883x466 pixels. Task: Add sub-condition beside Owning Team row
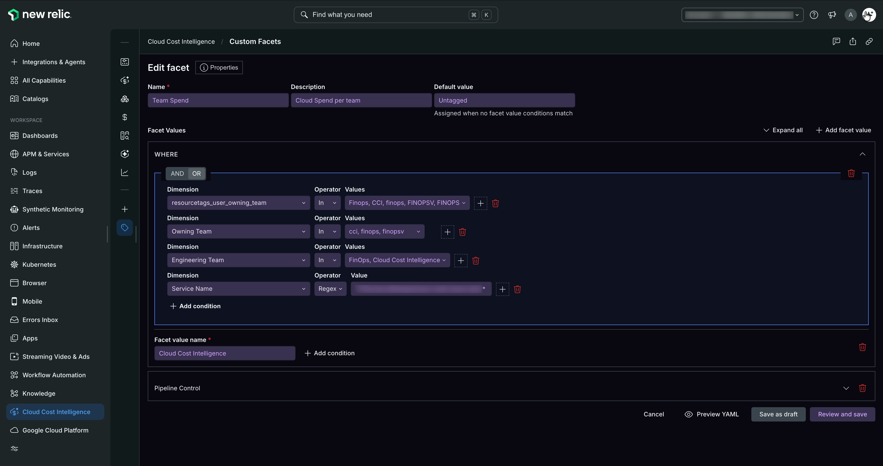[448, 232]
